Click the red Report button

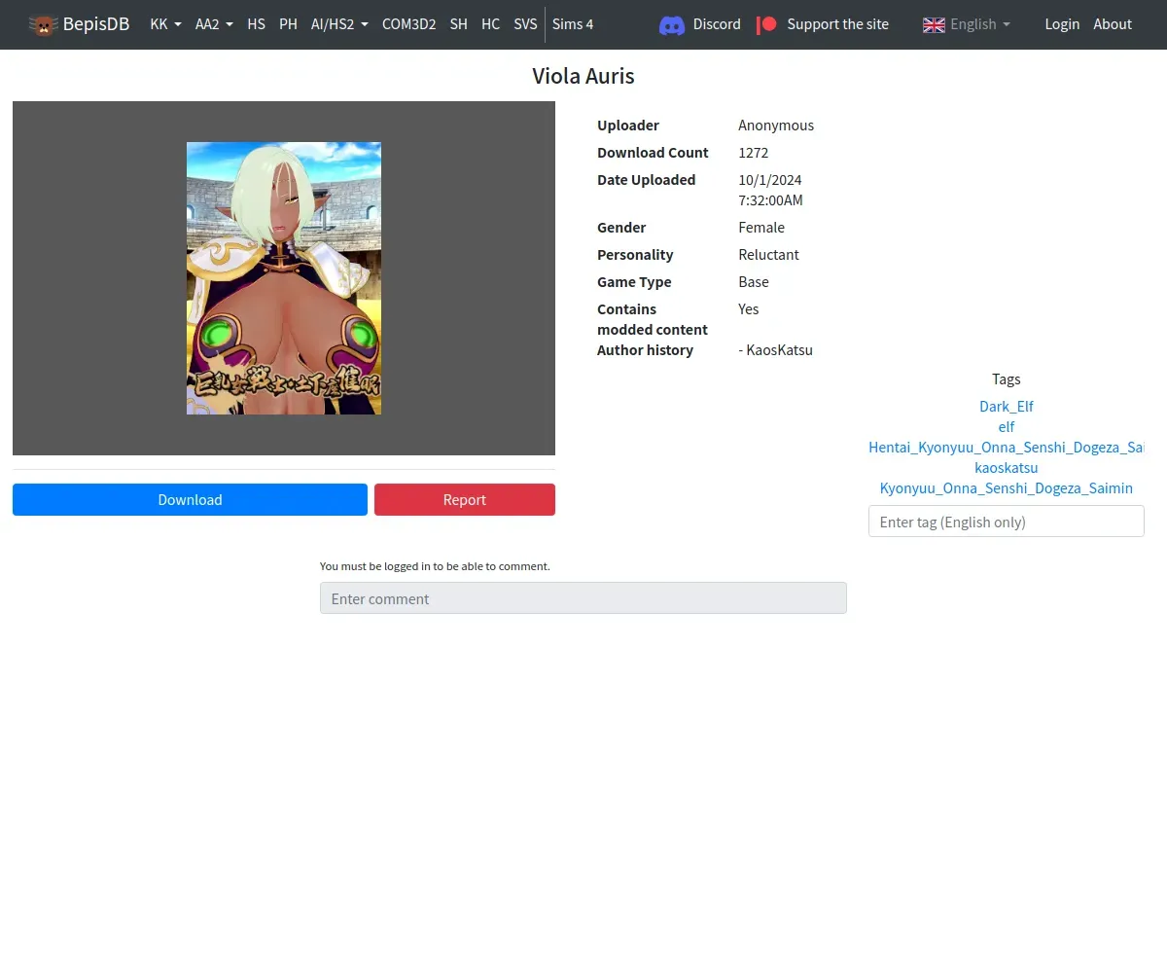(x=465, y=499)
